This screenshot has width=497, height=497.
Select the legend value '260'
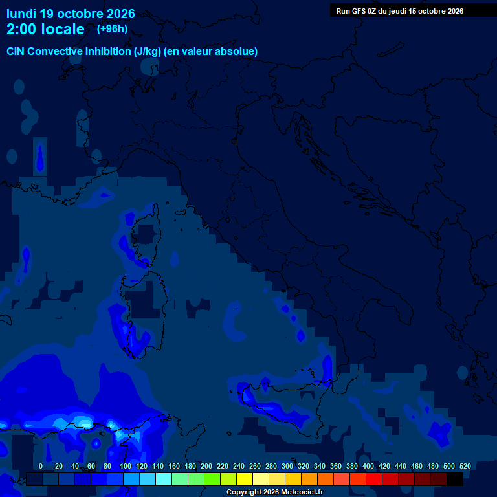[254, 466]
